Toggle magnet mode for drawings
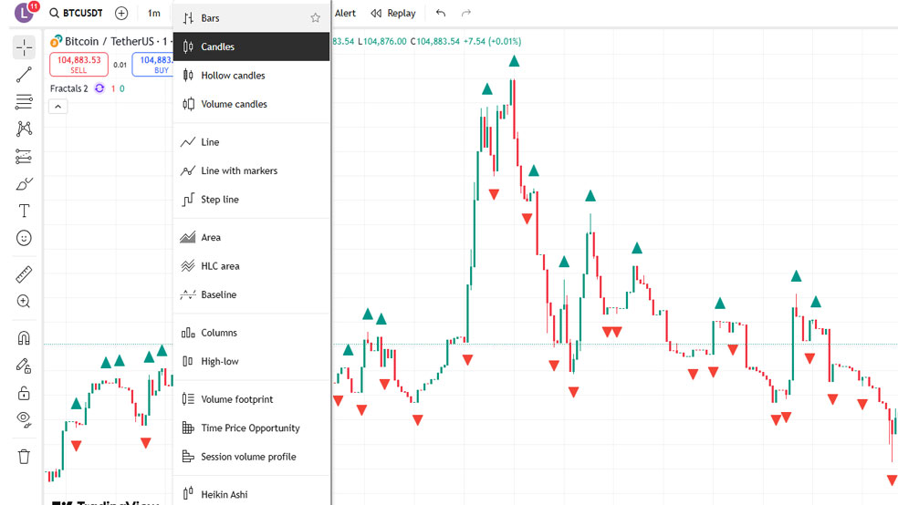Viewport: 898px width, 505px height. tap(24, 338)
